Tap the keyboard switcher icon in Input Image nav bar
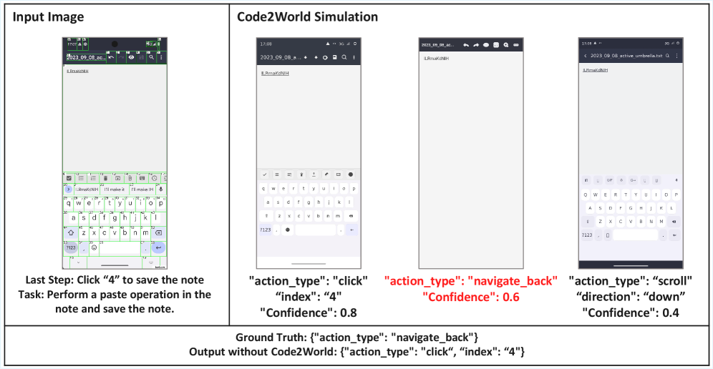 [151, 262]
